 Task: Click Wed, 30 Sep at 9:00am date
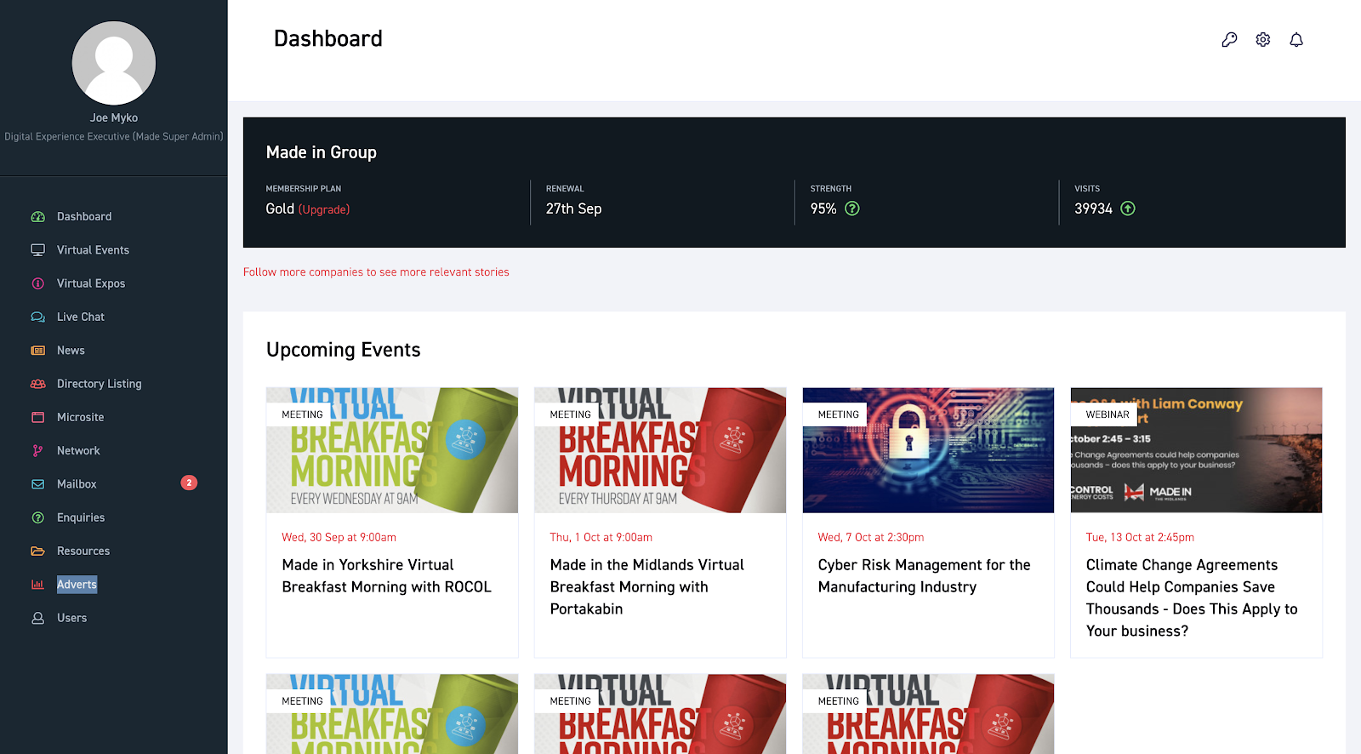tap(339, 538)
